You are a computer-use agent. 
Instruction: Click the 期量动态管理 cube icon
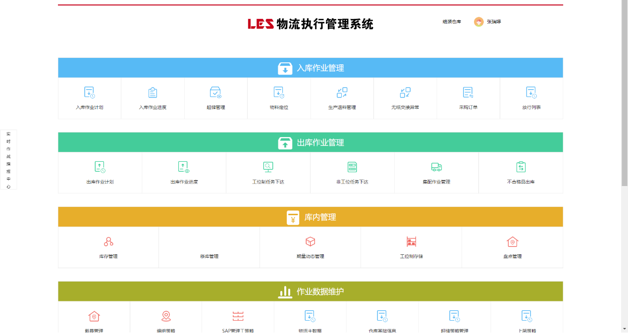310,242
